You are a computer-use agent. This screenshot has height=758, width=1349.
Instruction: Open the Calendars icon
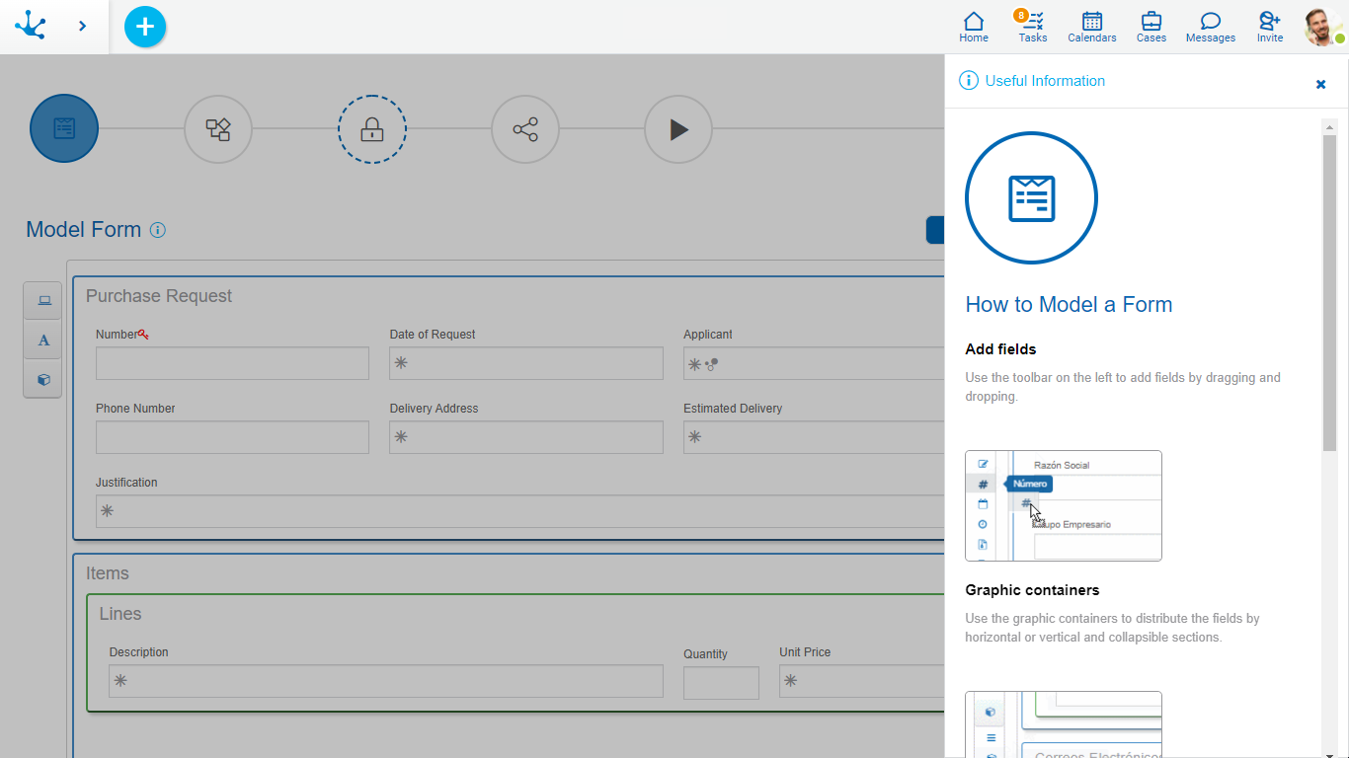[1091, 27]
